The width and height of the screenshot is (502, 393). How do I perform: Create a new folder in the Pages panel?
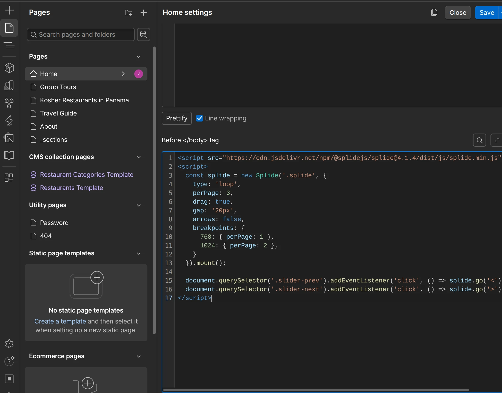point(128,13)
